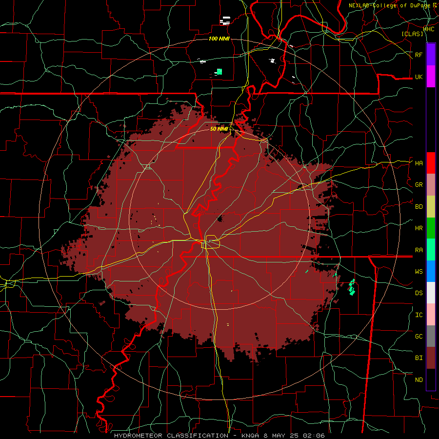Click the 'RF' legend label
The height and width of the screenshot is (439, 439).
click(x=419, y=55)
